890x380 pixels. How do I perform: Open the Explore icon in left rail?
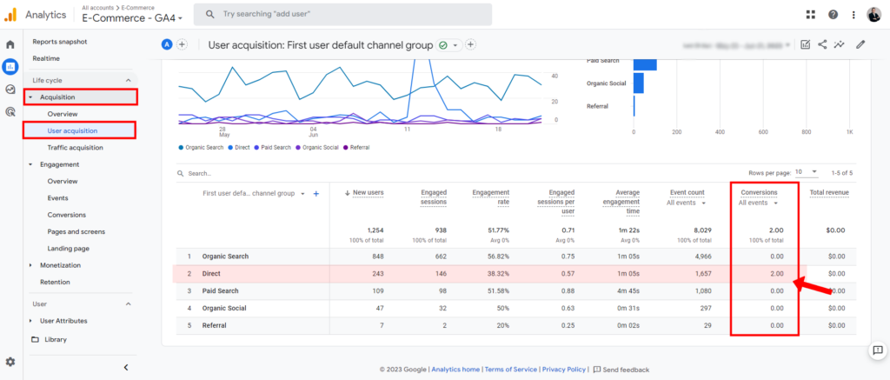click(x=10, y=89)
